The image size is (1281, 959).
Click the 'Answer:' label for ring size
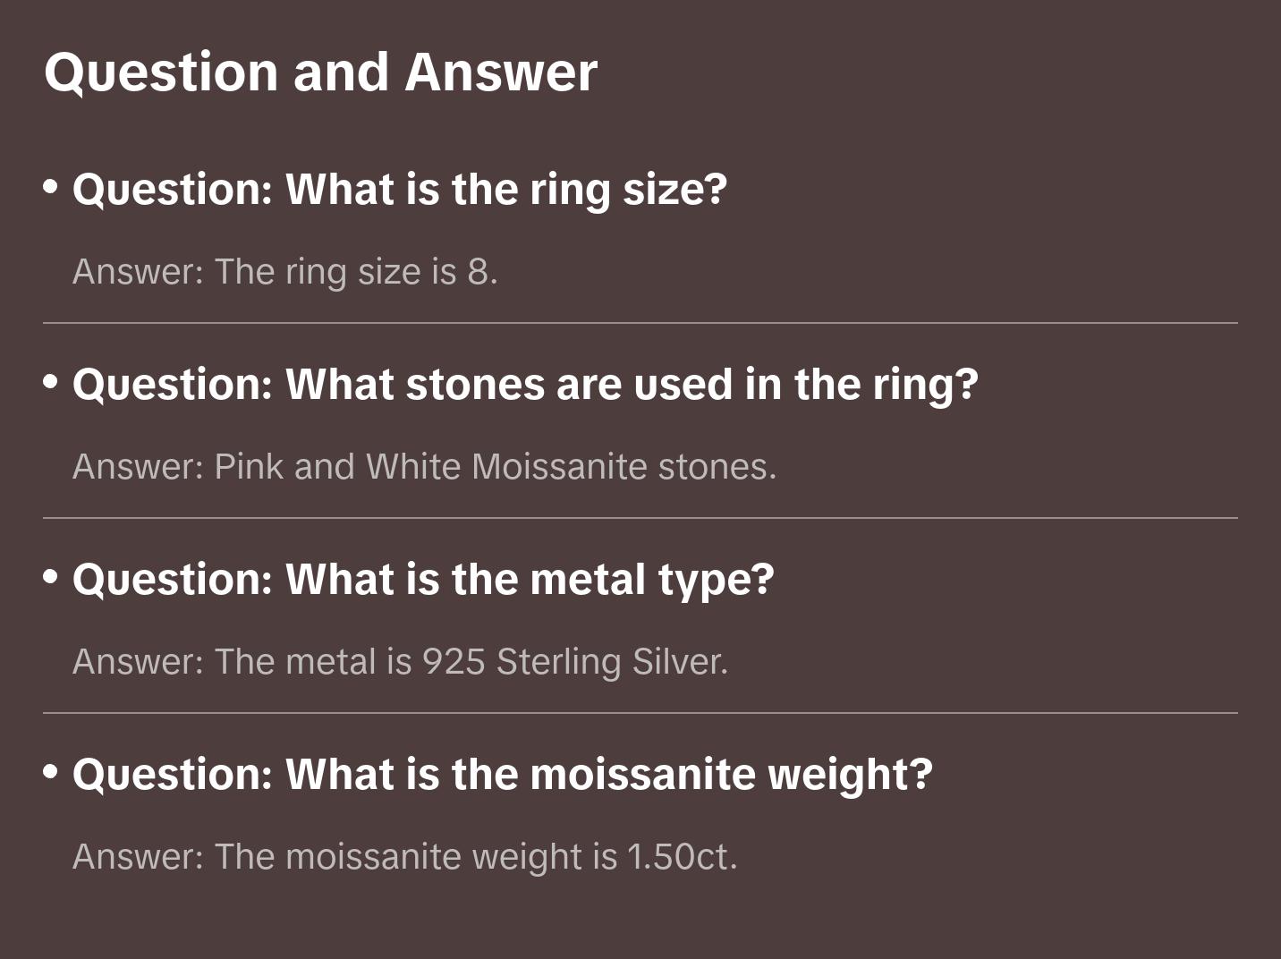[139, 272]
